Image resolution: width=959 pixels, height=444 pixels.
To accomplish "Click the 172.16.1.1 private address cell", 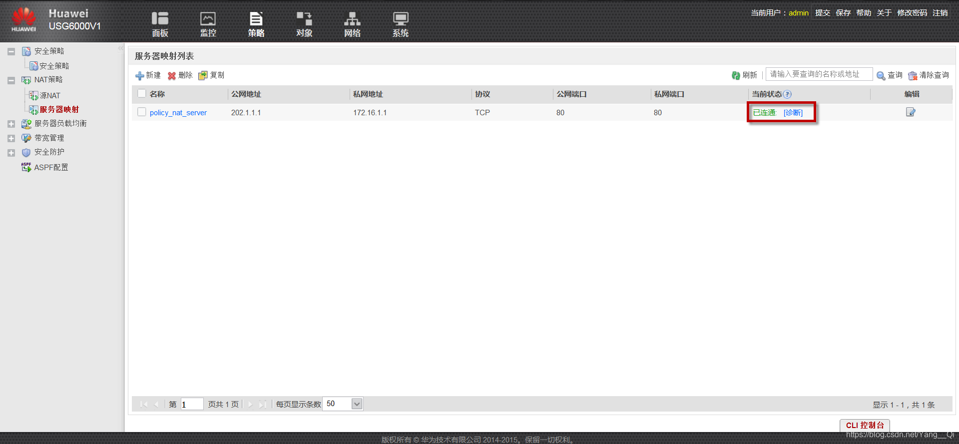I will pos(370,113).
